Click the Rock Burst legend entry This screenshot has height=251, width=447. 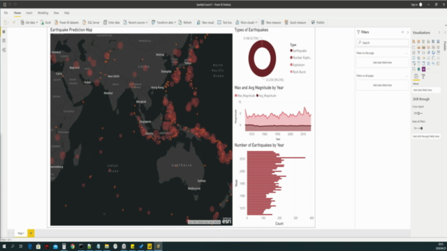coord(298,72)
